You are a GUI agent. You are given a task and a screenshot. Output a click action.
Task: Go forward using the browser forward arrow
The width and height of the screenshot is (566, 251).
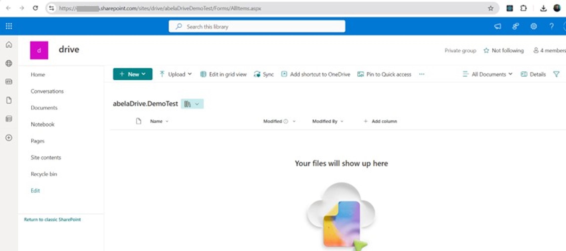[x=22, y=8]
